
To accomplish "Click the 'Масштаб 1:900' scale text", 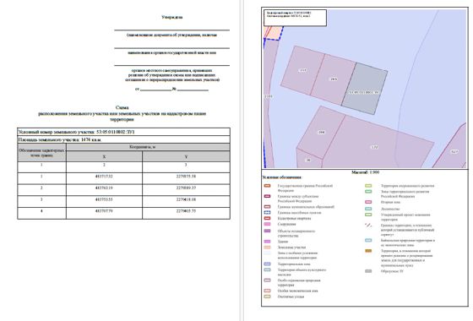I will click(365, 172).
